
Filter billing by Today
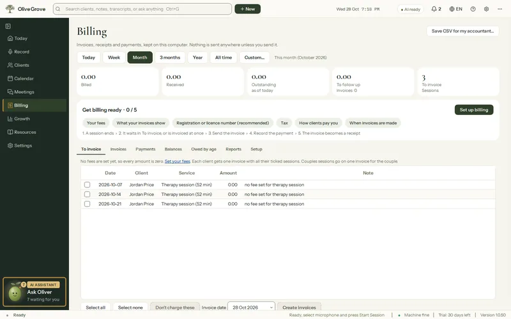pos(88,57)
